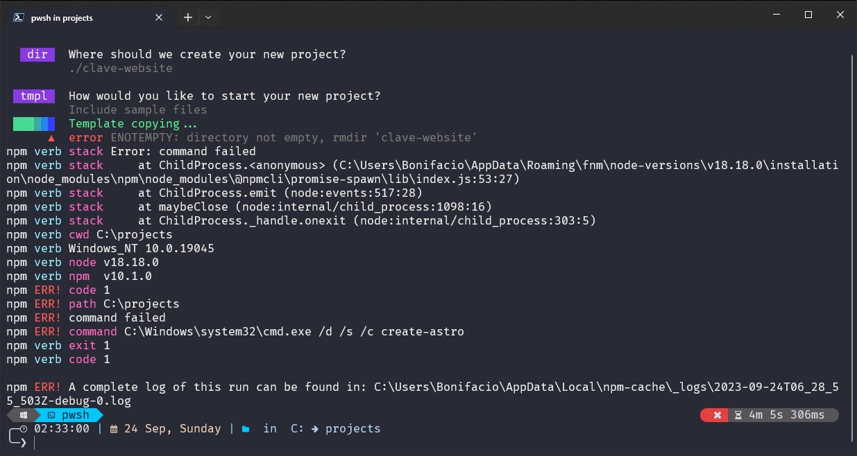
Task: Click the blue folder icon in the prompt
Action: click(x=244, y=428)
